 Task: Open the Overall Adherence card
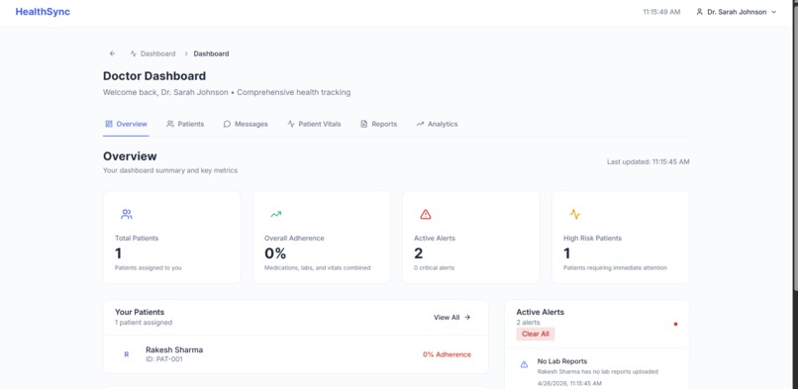[322, 237]
